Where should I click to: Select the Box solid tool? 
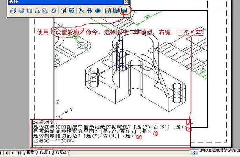pyautogui.click(x=13, y=10)
